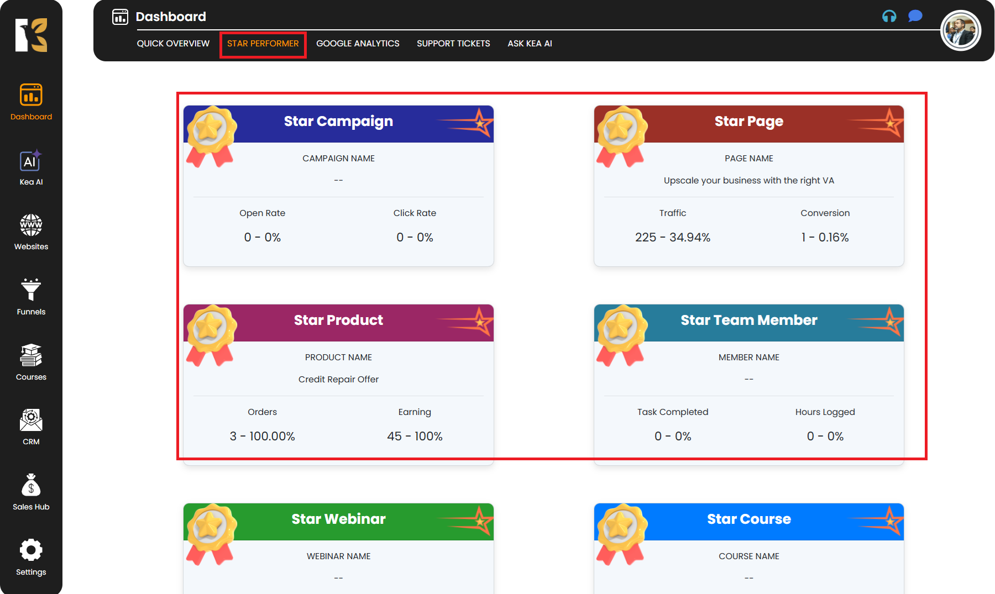Click the Star Page name text
Viewport: 995px width, 594px height.
coord(748,181)
